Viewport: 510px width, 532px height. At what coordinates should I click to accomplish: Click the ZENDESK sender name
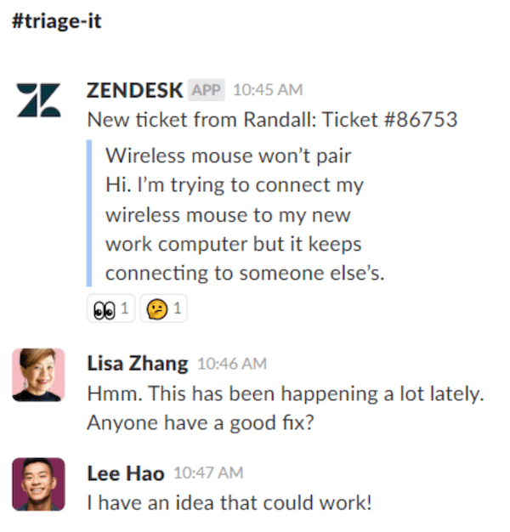click(134, 89)
